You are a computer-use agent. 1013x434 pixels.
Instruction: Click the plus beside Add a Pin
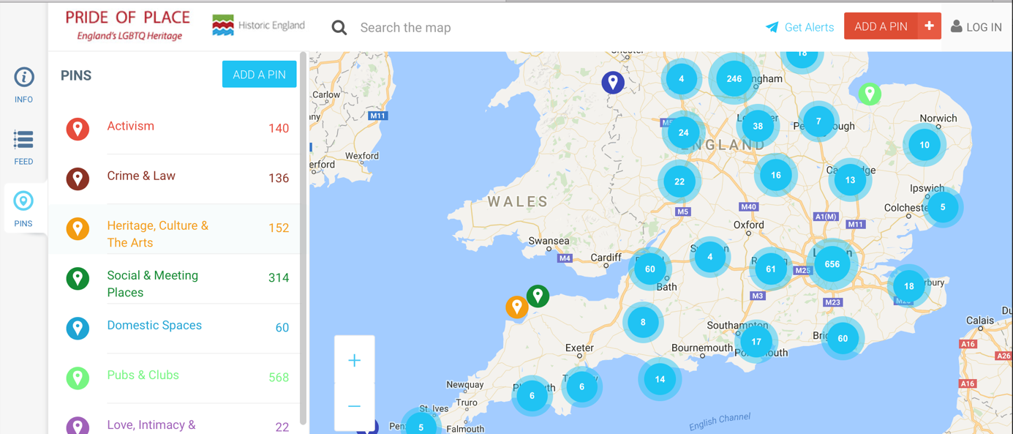tap(929, 26)
